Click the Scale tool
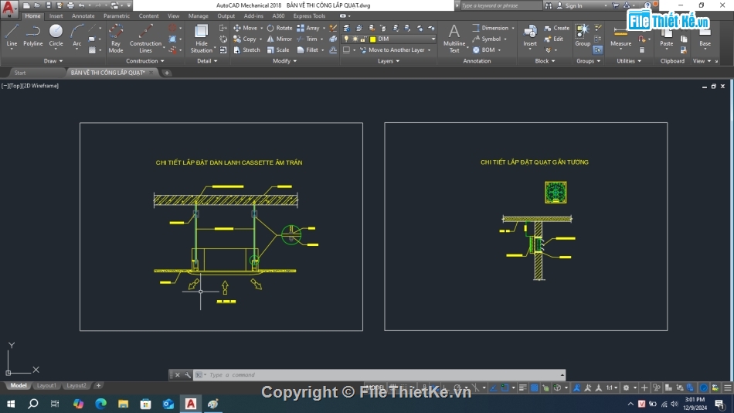The height and width of the screenshot is (413, 734). click(x=278, y=49)
